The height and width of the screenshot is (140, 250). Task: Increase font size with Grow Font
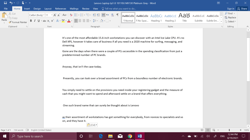55,15
